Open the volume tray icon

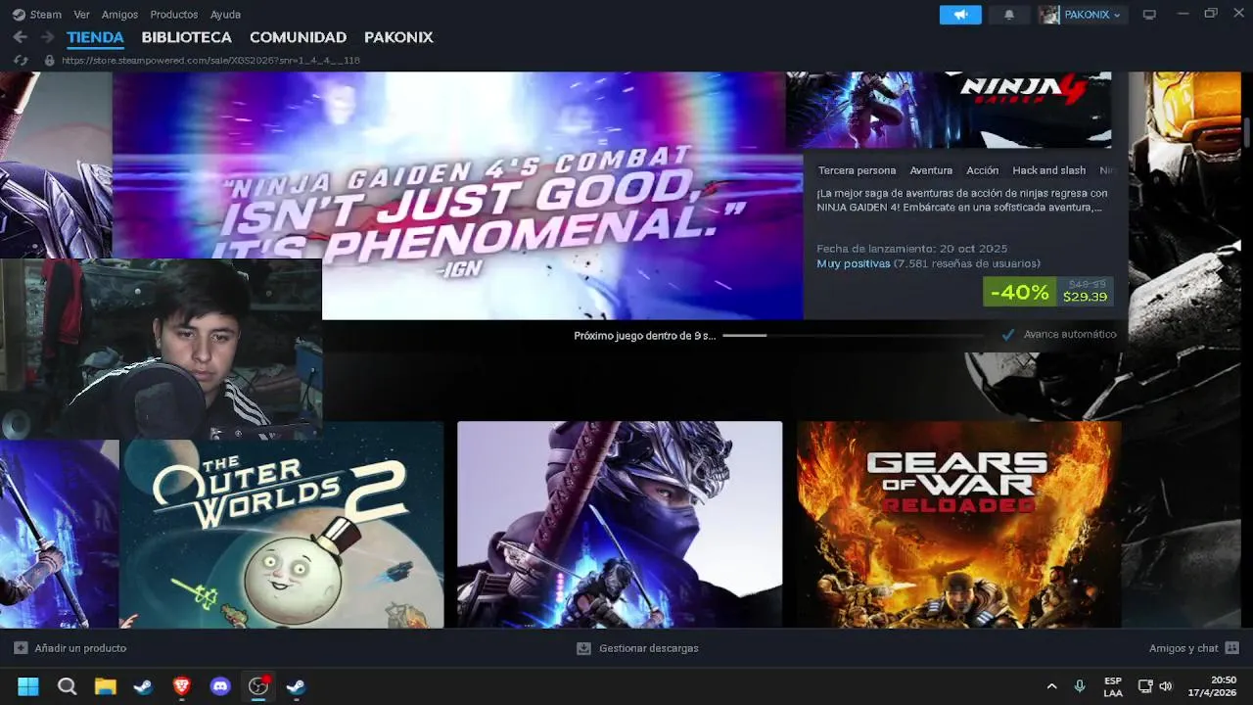pyautogui.click(x=1165, y=686)
